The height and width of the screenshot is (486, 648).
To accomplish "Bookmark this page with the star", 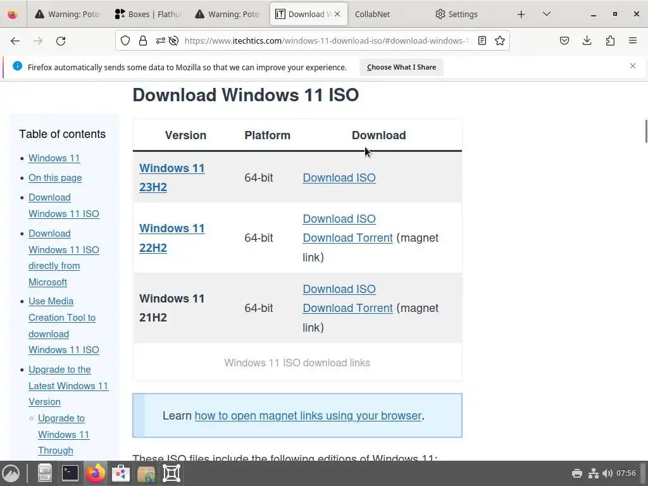I will [x=500, y=40].
